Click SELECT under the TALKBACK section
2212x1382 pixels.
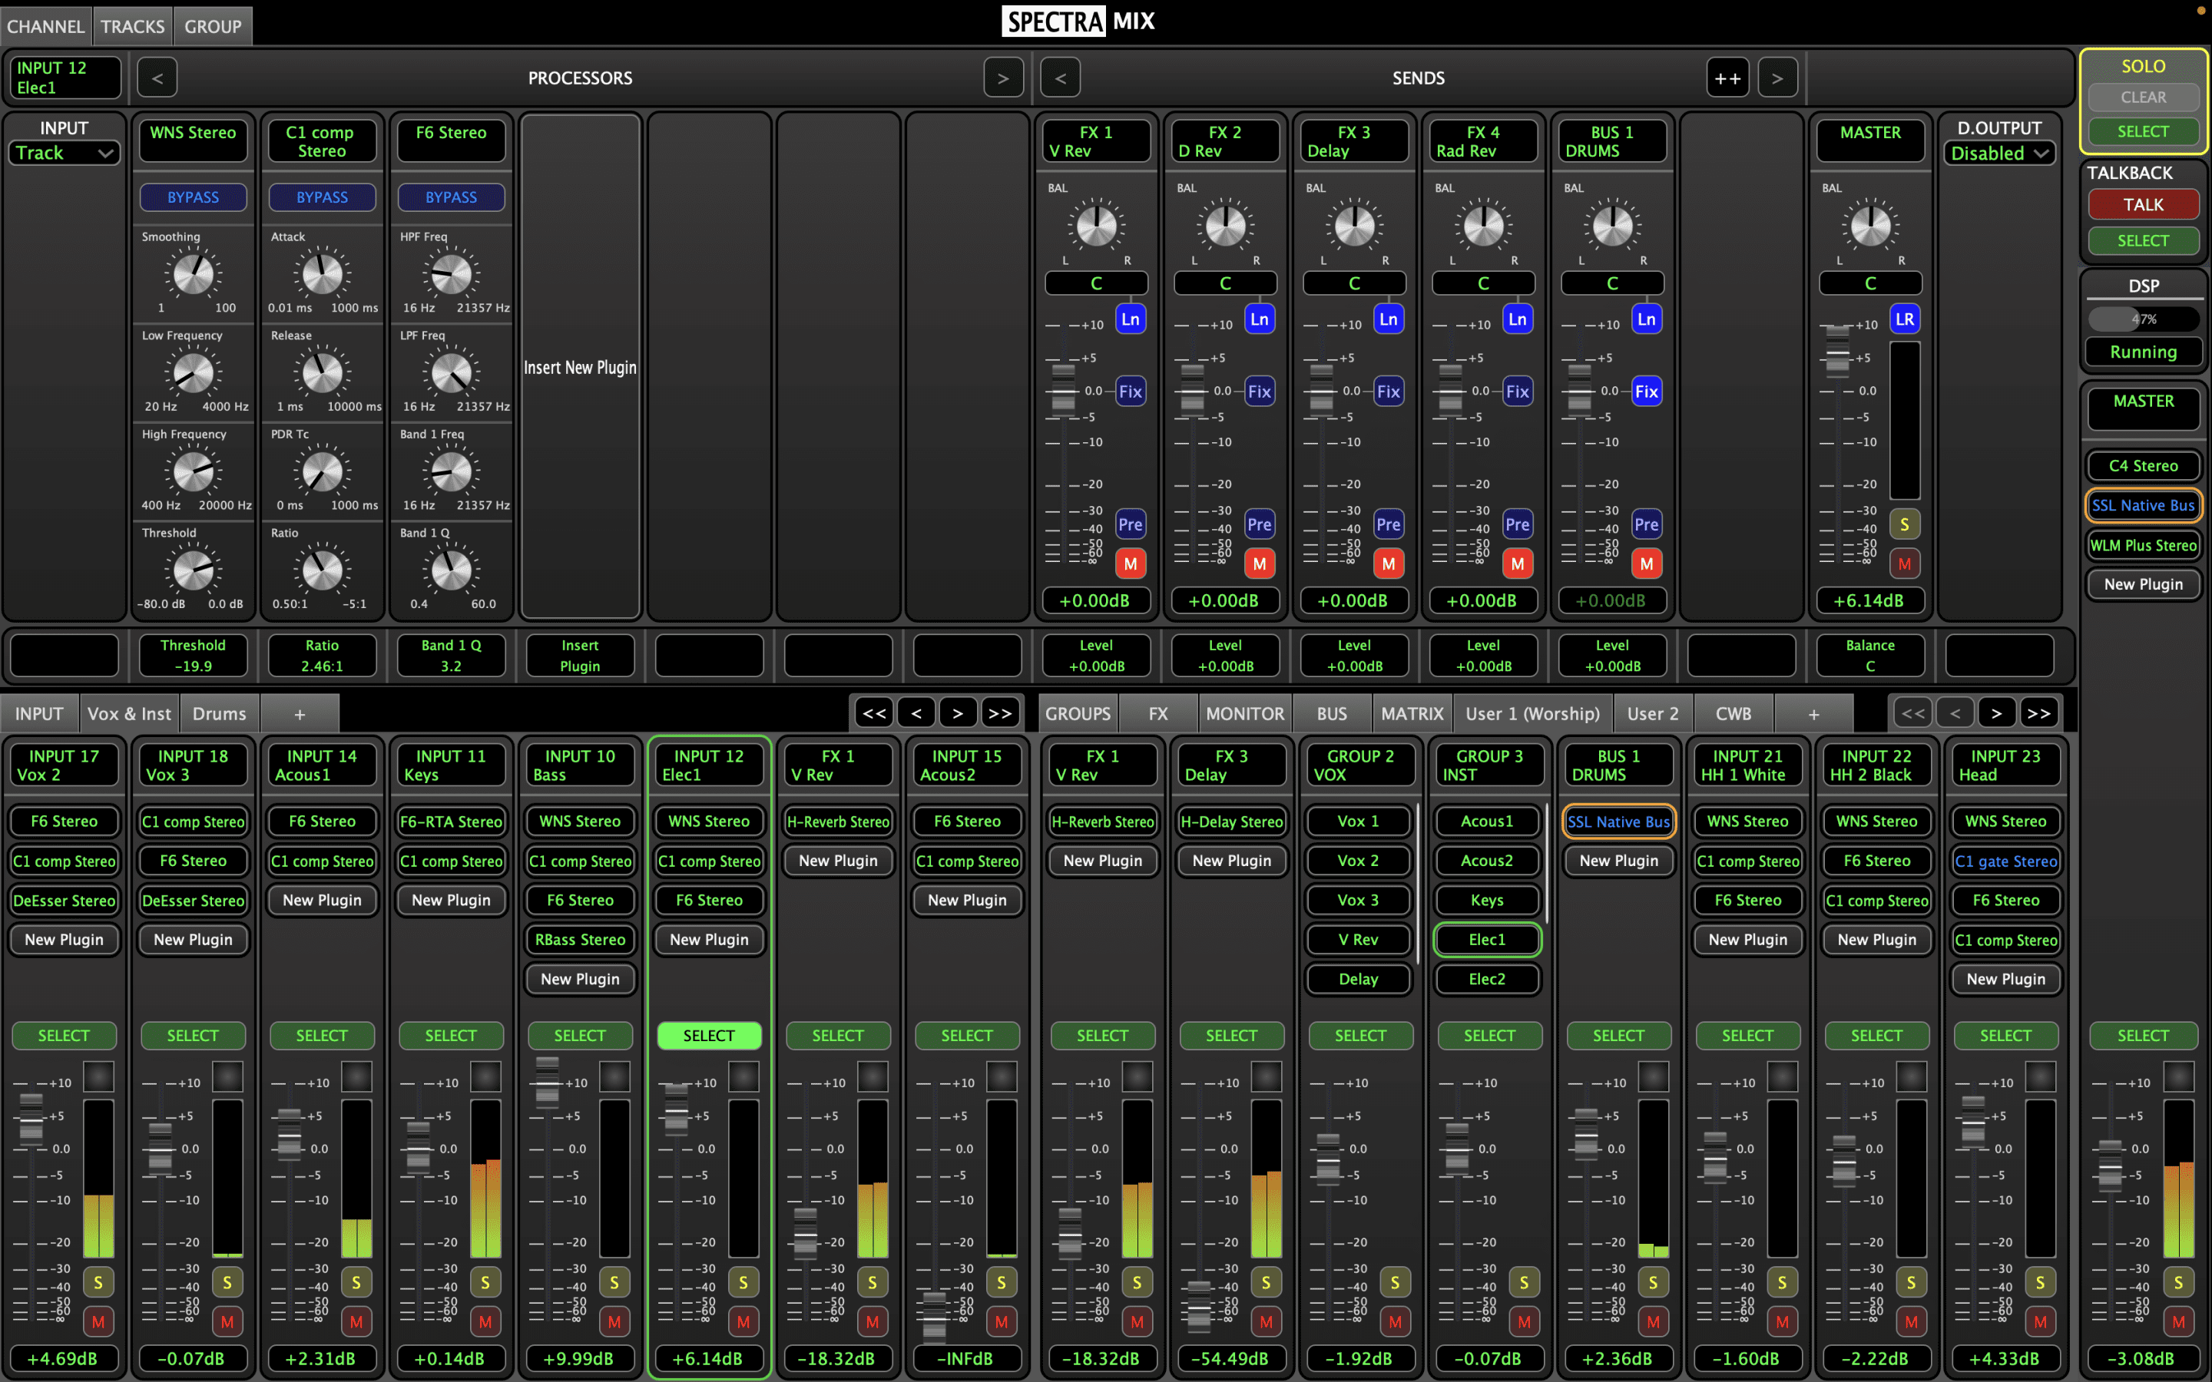coord(2143,240)
